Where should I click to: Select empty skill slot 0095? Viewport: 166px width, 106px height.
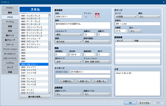(34, 56)
